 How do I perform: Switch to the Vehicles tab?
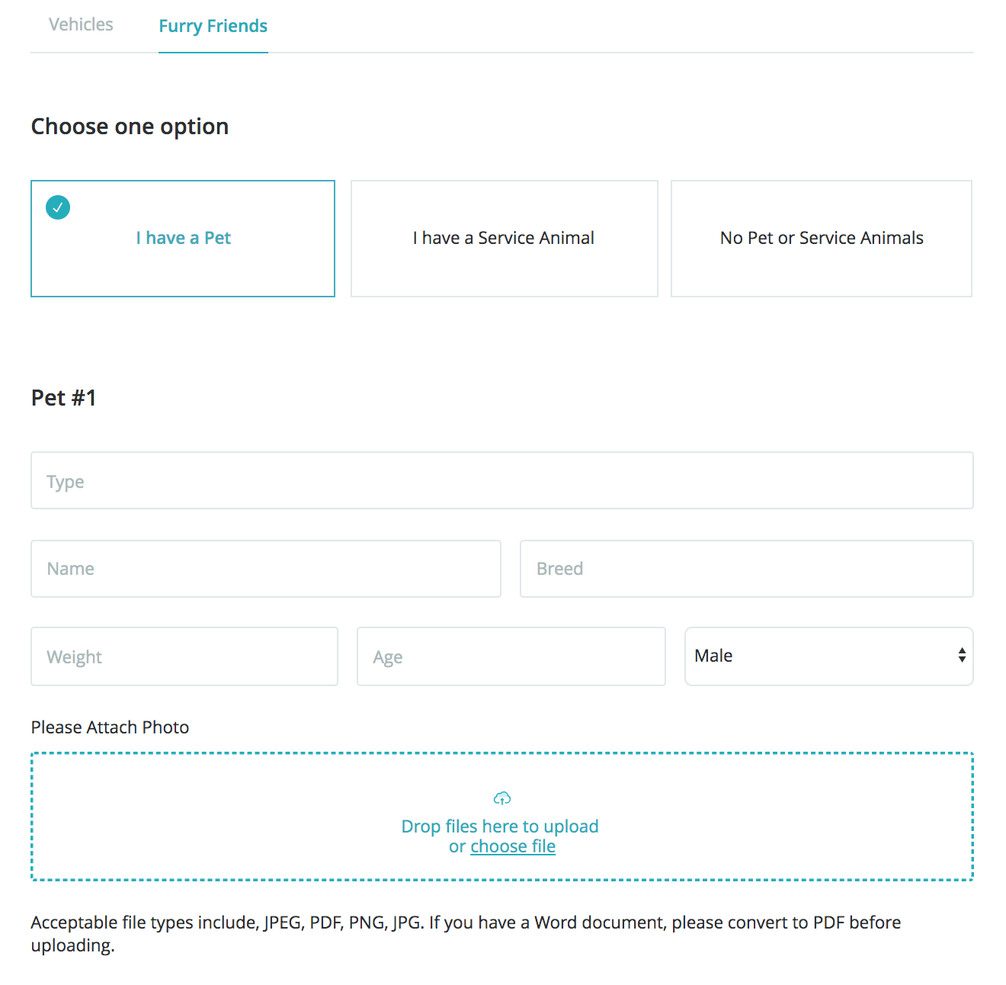click(81, 24)
